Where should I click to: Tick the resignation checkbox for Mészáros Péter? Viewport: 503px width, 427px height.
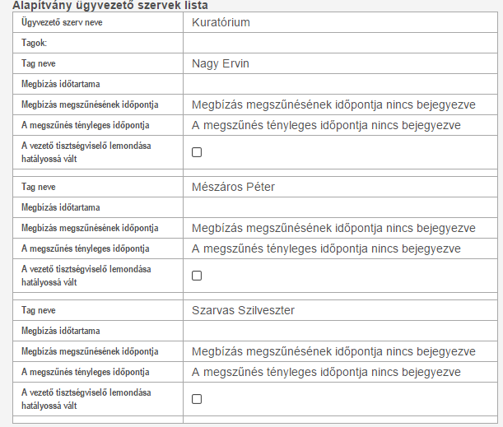tap(197, 276)
